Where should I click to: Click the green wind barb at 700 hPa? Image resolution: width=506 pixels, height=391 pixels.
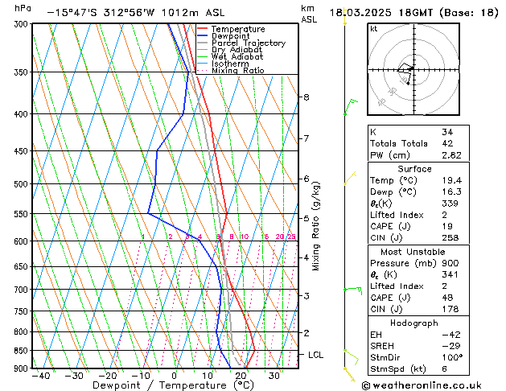pos(352,290)
